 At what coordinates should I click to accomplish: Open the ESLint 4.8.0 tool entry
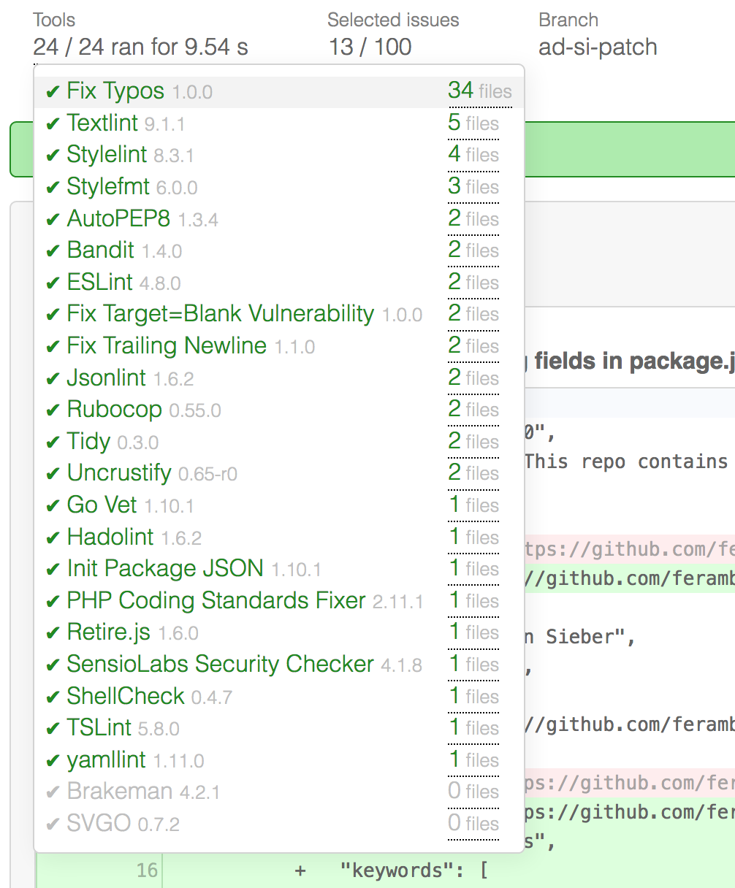279,283
